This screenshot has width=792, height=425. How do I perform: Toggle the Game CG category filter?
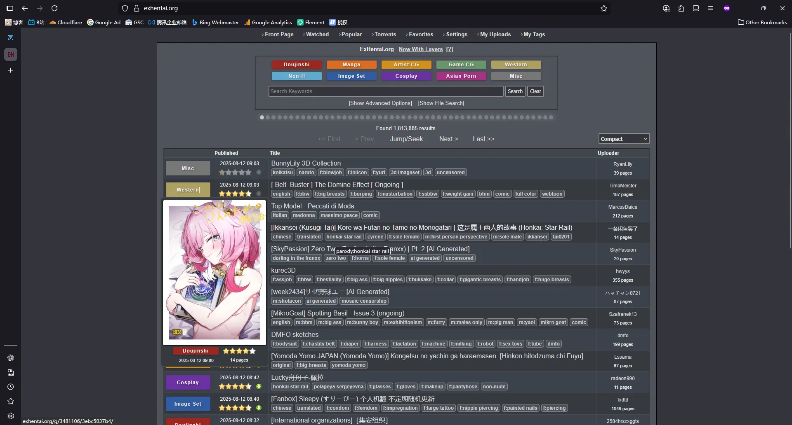click(461, 65)
